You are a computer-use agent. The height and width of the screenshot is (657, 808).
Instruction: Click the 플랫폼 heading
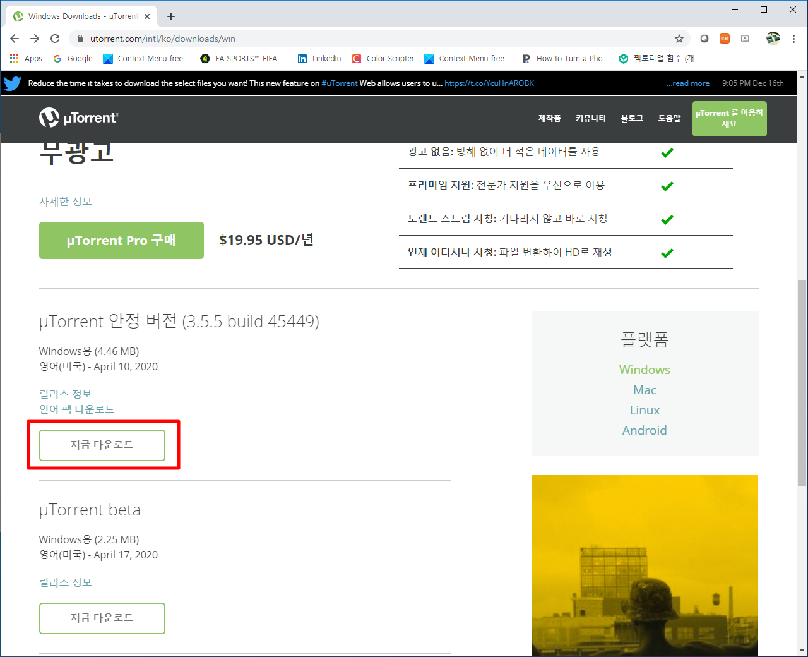coord(645,340)
